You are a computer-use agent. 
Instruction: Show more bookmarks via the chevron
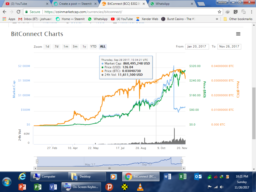pyautogui.click(x=217, y=19)
